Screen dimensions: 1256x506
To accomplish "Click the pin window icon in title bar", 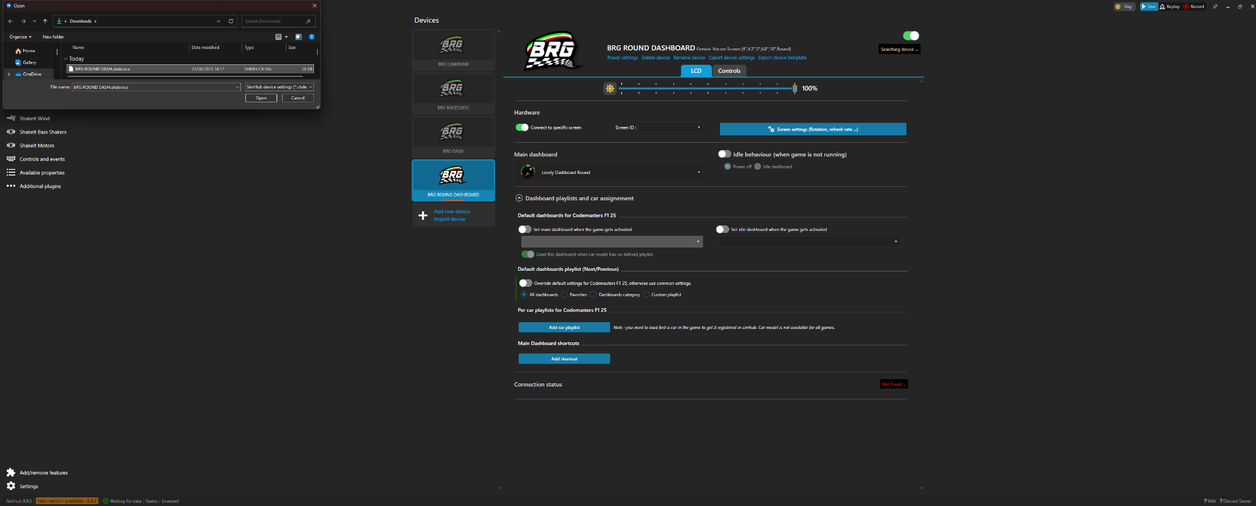I will coord(1215,7).
